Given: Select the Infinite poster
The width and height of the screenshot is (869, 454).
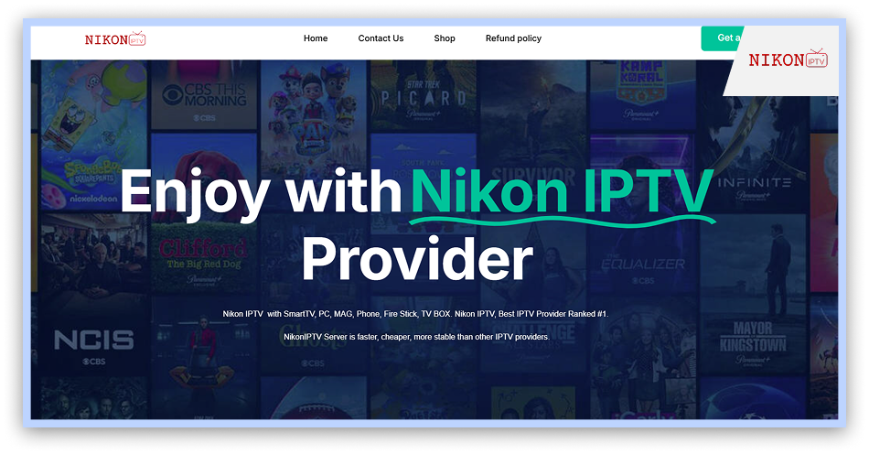Looking at the screenshot, I should click(753, 135).
